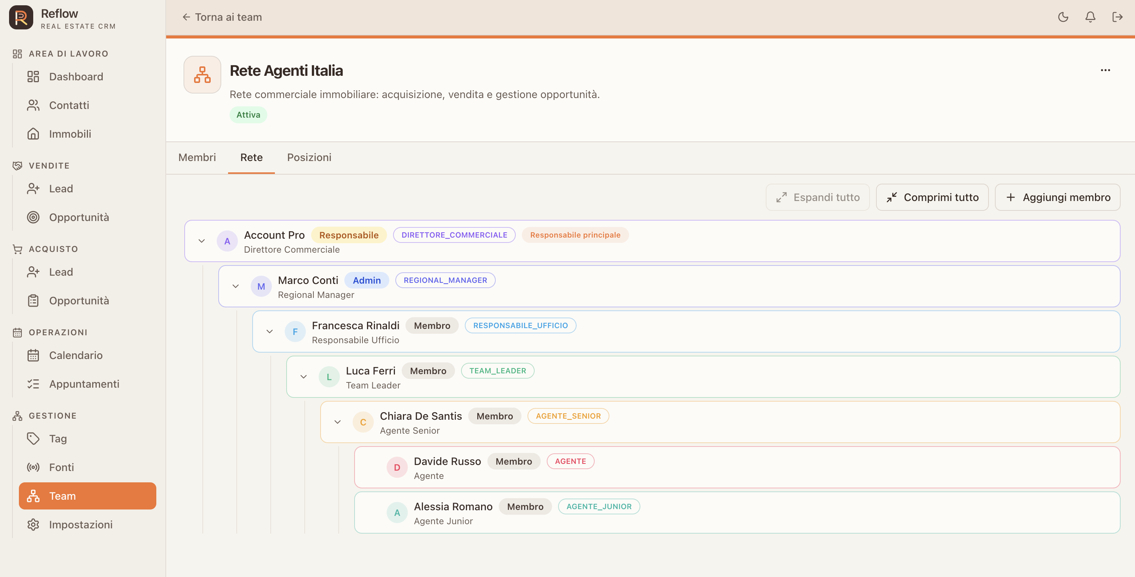The width and height of the screenshot is (1135, 577).
Task: Switch to the Membri tab
Action: pos(197,158)
